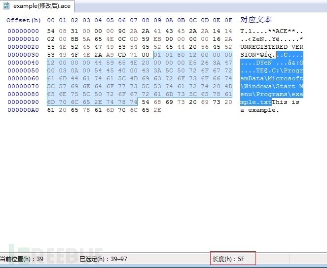Viewport: 327px width, 268px height.
Task: Click byte CD in row 00000030
Action: click(x=122, y=55)
